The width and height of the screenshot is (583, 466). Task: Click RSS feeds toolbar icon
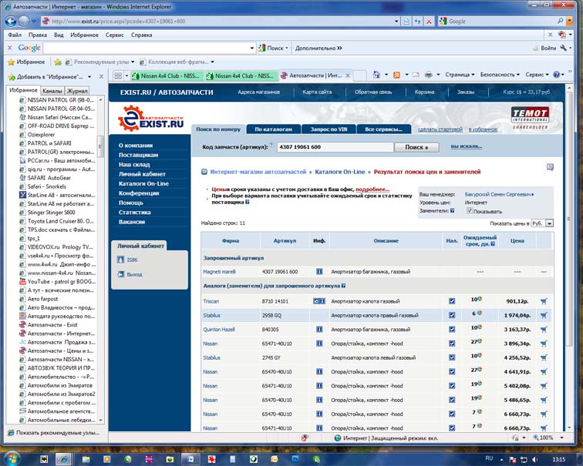(x=396, y=75)
